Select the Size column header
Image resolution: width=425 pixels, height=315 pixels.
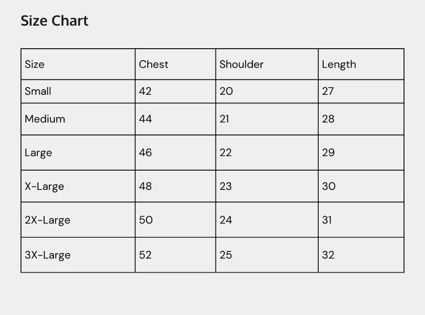[34, 64]
